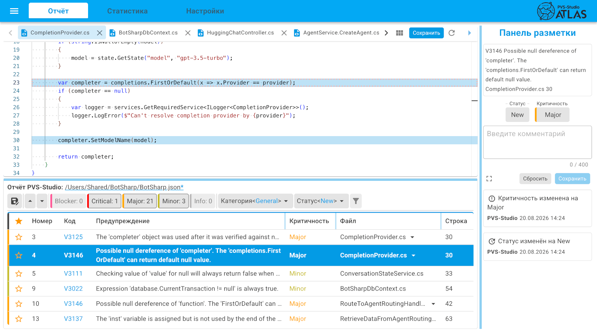Click the Сбросить button

tap(535, 179)
